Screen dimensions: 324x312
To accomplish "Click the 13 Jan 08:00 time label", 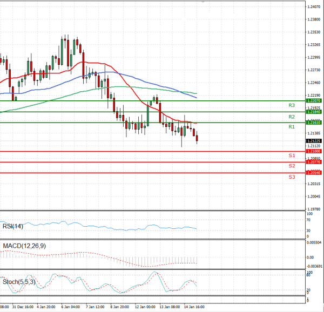I will pos(170,307).
